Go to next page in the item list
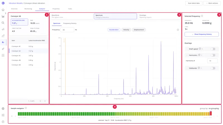 coord(45,101)
